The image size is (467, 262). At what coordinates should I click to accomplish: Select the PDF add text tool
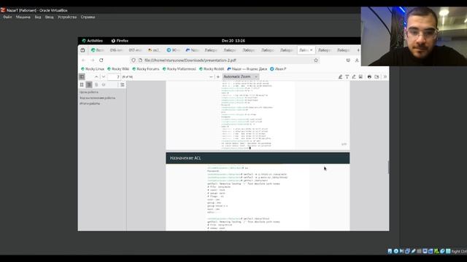pos(347,76)
